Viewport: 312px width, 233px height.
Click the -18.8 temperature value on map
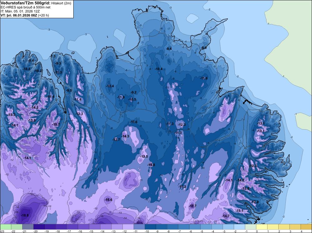(25, 215)
